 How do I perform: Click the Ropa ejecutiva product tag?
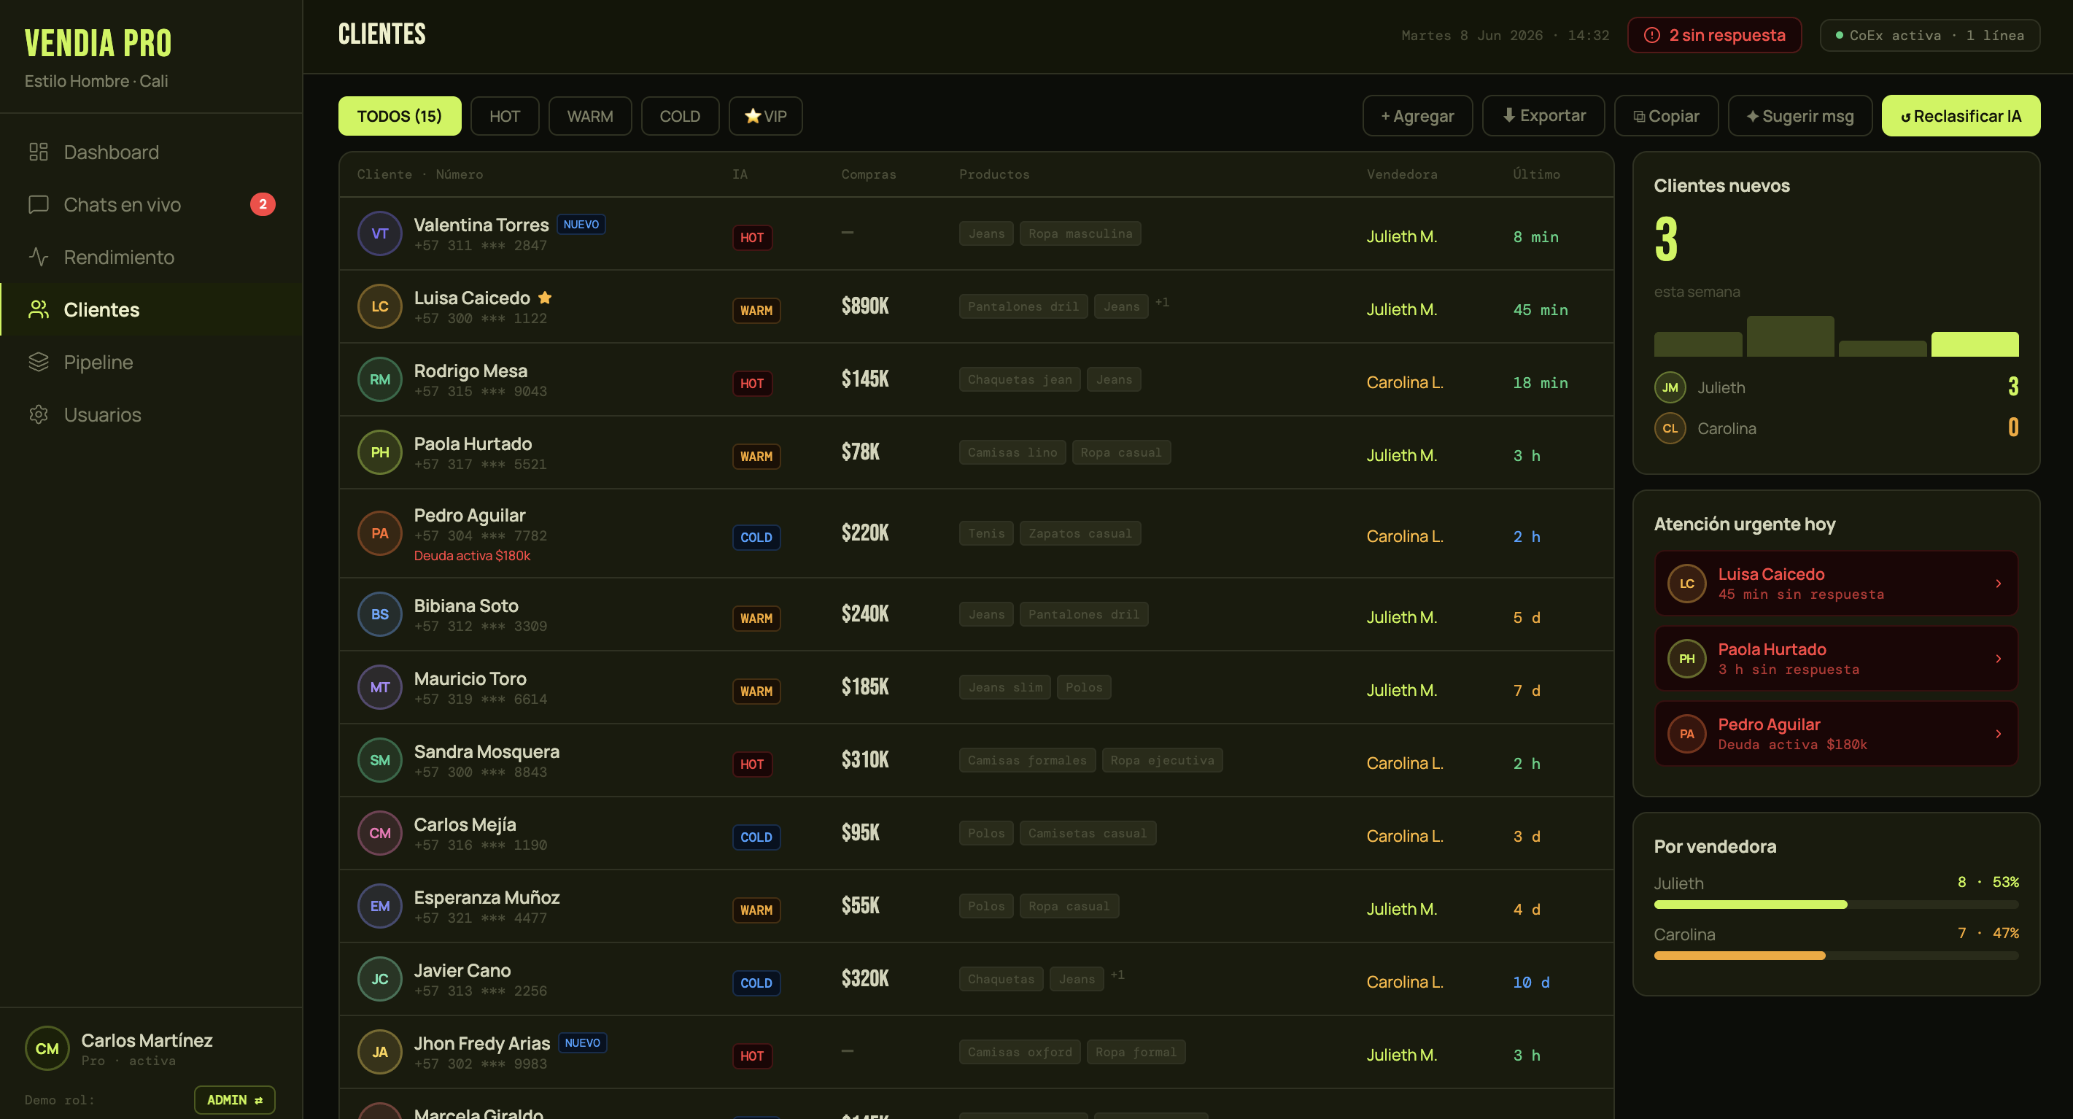[1162, 760]
